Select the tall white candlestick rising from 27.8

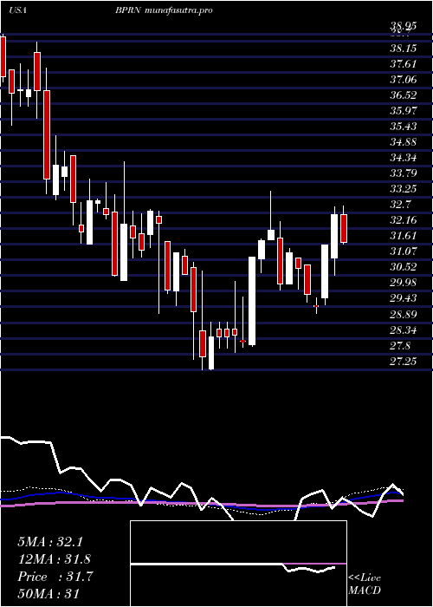(252, 301)
